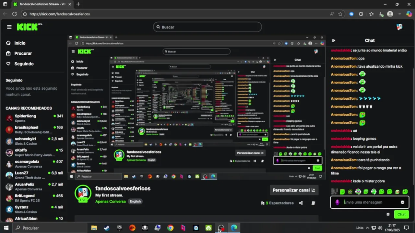415x233 pixels.
Task: Switch to Microsoft Edge on taskbar
Action: (234, 228)
